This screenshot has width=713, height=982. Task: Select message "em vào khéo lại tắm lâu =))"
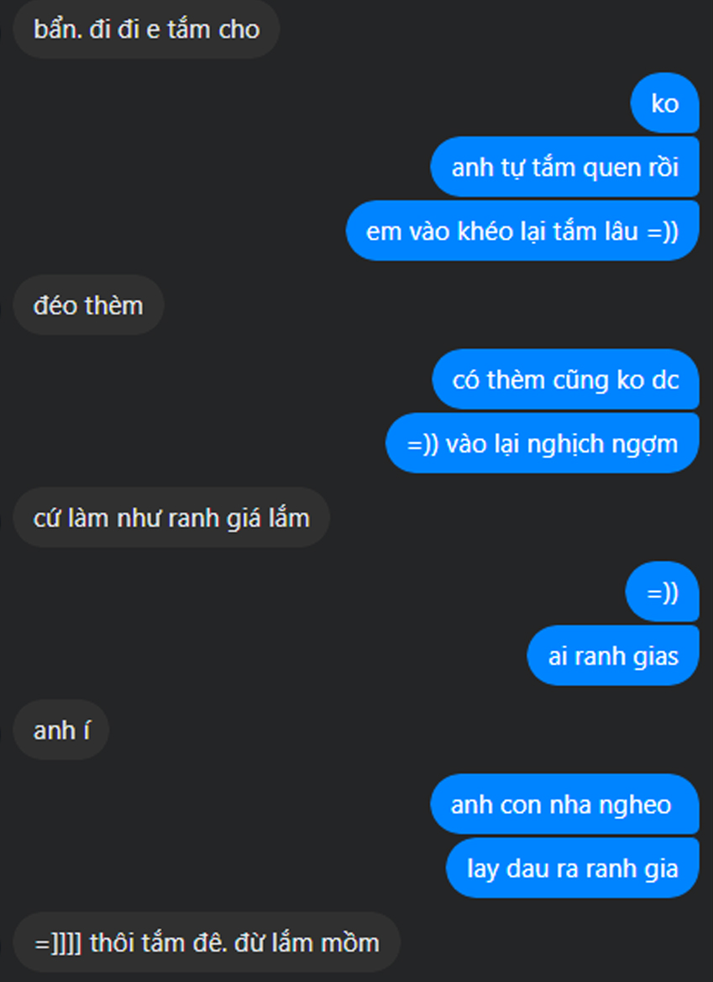[x=522, y=231]
